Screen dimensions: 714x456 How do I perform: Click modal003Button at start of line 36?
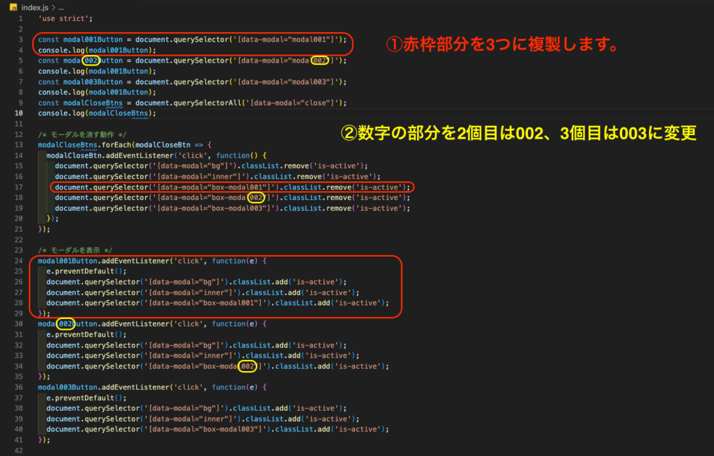pyautogui.click(x=68, y=387)
